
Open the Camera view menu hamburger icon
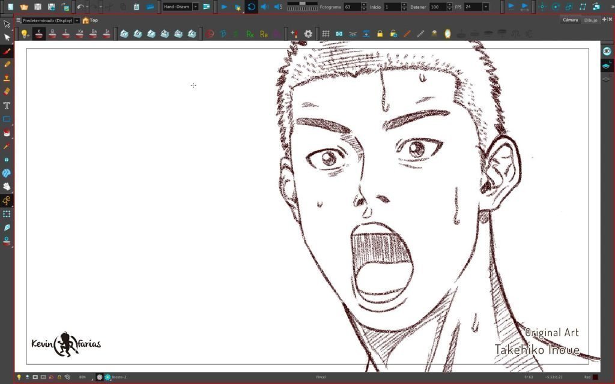pyautogui.click(x=18, y=20)
